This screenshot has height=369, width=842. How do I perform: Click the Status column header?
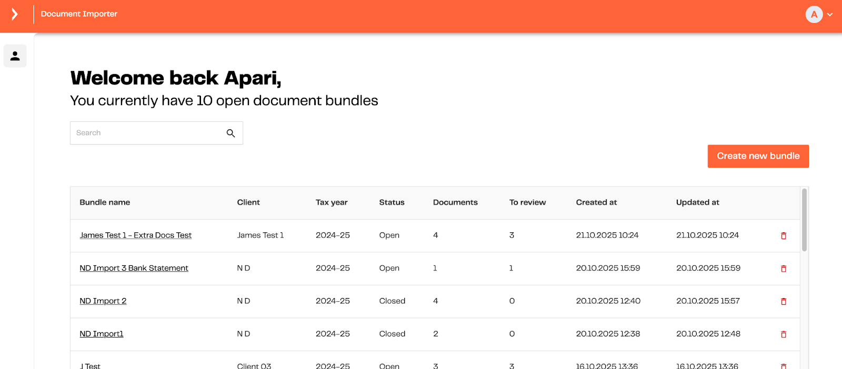click(392, 202)
